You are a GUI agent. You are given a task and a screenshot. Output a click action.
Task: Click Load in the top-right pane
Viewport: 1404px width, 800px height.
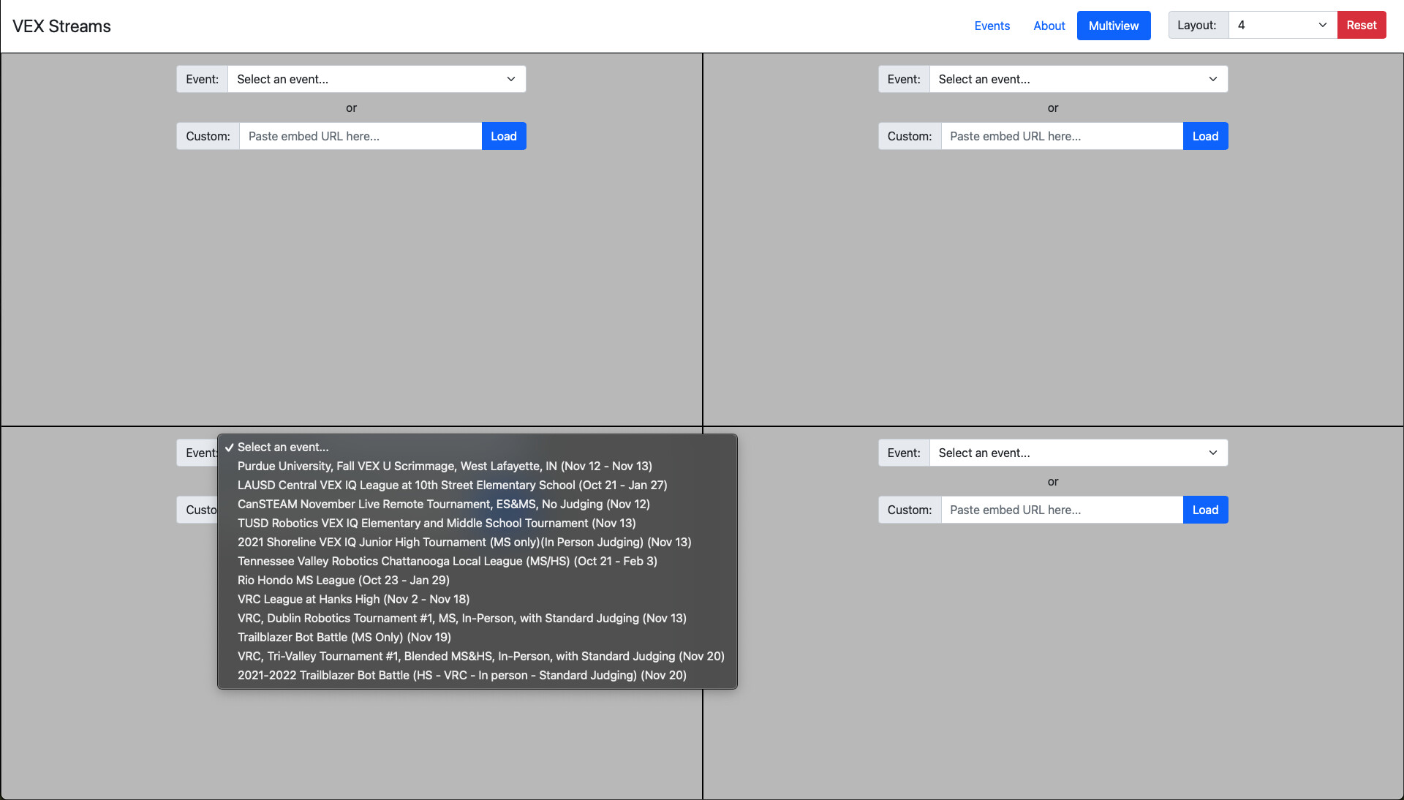click(x=1205, y=136)
